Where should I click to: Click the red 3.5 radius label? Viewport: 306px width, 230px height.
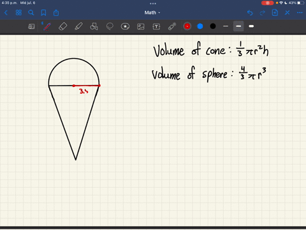(x=84, y=91)
